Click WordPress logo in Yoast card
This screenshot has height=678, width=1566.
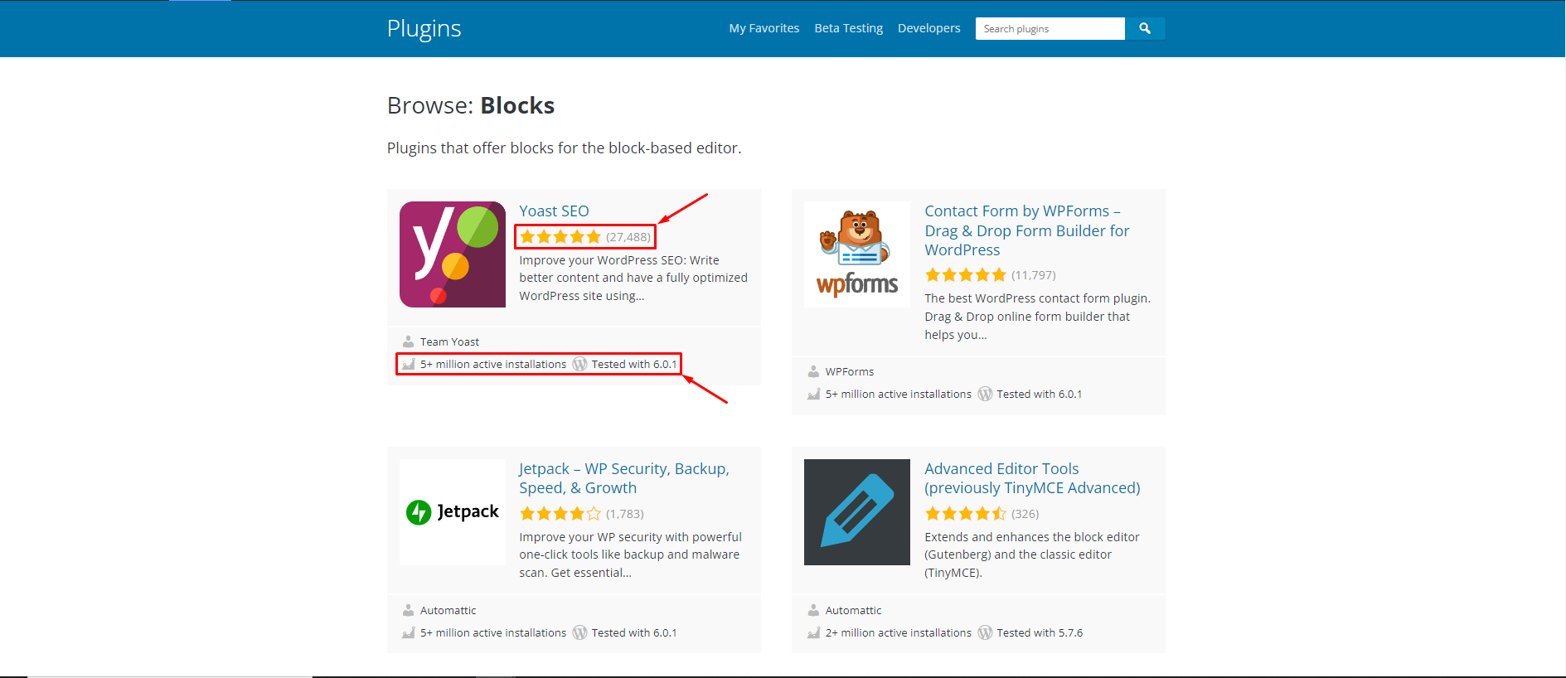point(579,364)
